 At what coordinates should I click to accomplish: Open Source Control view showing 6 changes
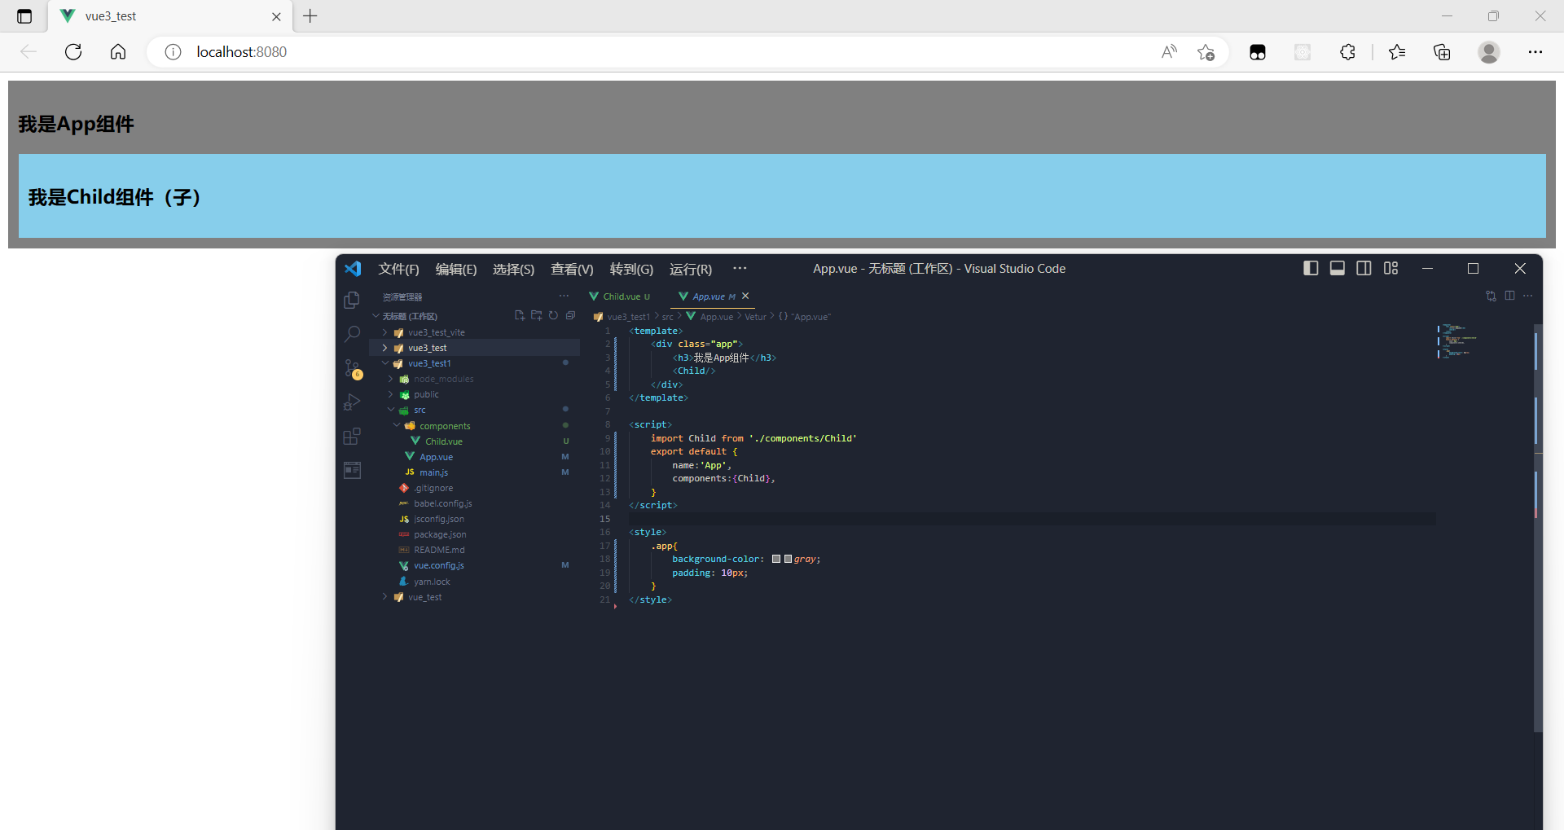click(x=351, y=368)
